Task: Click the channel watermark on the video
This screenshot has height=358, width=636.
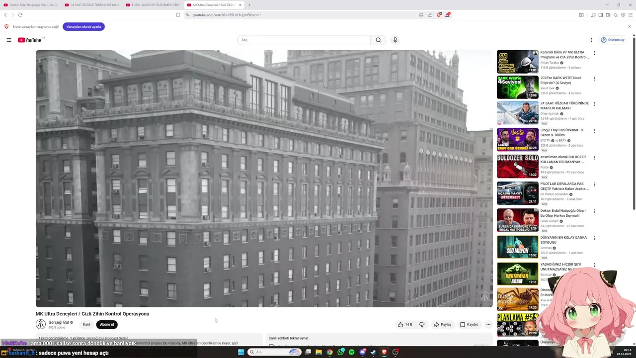Action: click(484, 297)
